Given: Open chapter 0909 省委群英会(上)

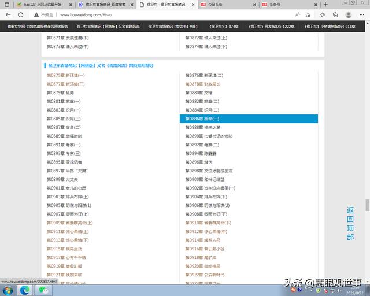Looking at the screenshot, I should 69,223.
